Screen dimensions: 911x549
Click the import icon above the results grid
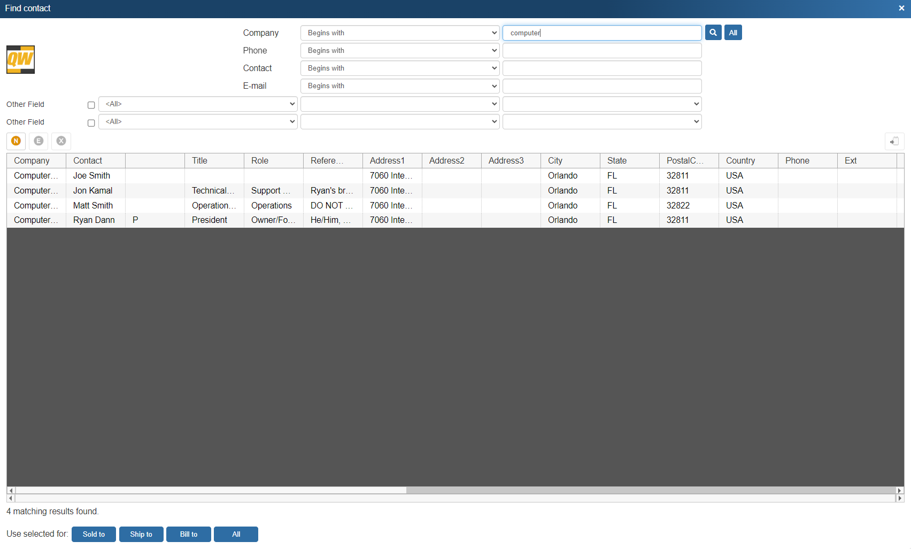click(894, 142)
